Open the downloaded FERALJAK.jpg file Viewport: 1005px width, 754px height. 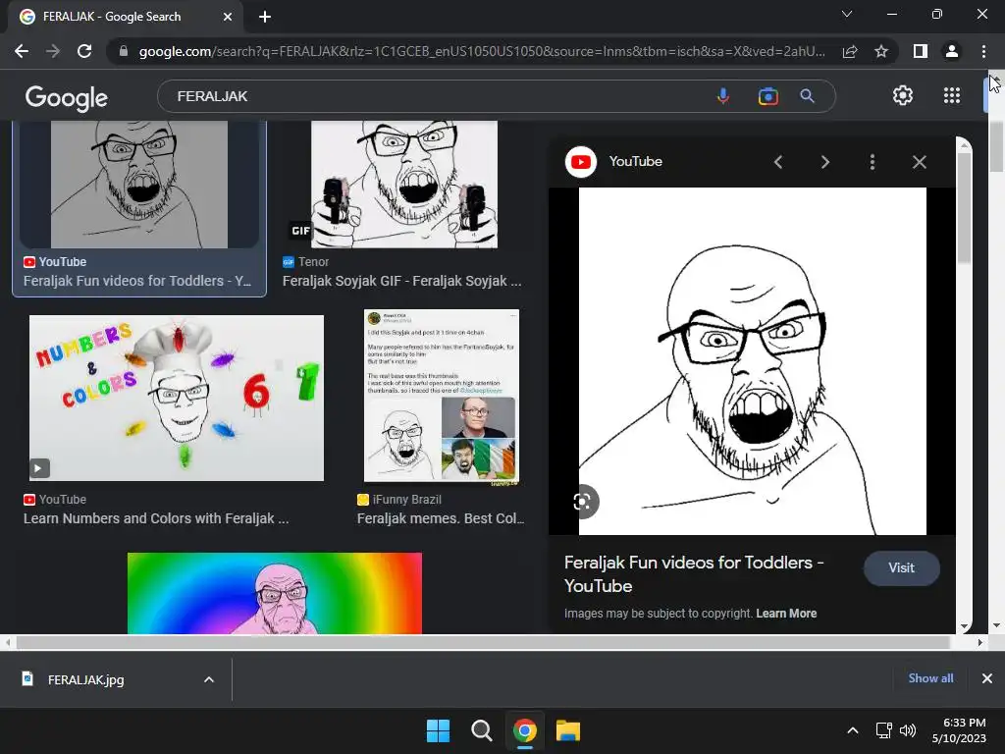(86, 679)
